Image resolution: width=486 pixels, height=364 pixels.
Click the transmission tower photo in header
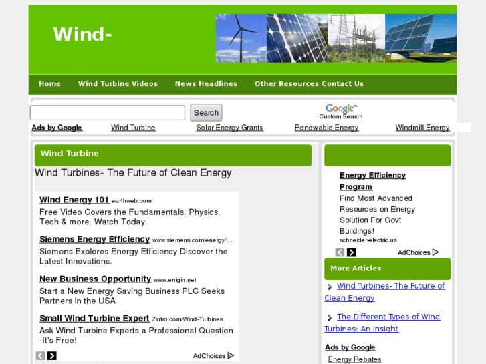click(356, 38)
